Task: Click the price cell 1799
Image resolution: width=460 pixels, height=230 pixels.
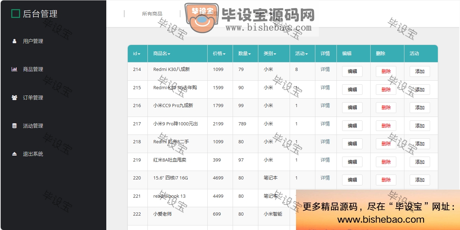Action: tap(218, 105)
